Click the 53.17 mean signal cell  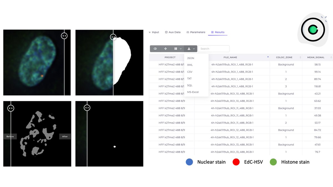tap(317, 123)
